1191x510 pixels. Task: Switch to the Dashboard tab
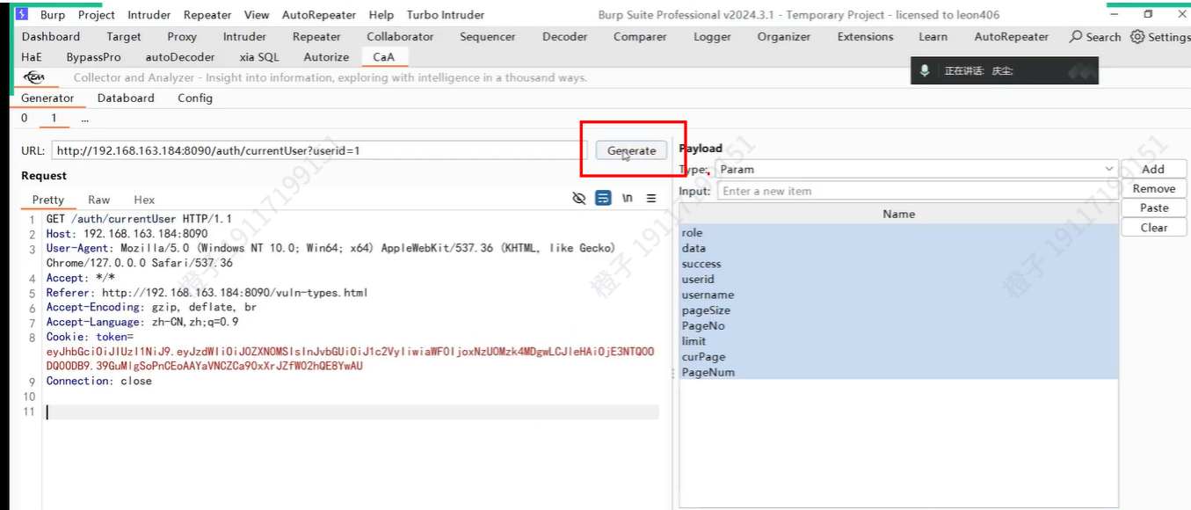point(51,37)
